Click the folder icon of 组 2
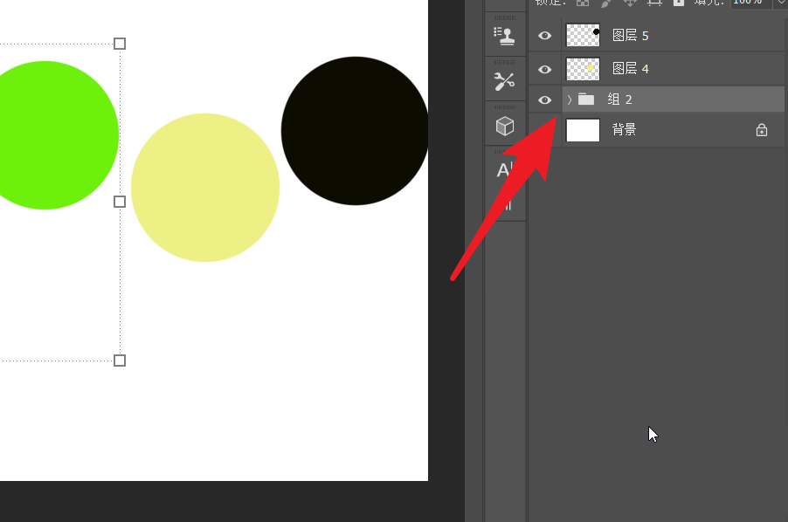Image resolution: width=788 pixels, height=522 pixels. click(585, 100)
